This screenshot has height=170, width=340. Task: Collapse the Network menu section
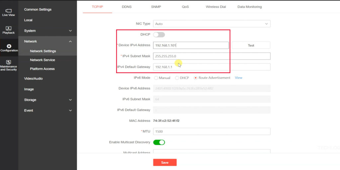(x=47, y=42)
